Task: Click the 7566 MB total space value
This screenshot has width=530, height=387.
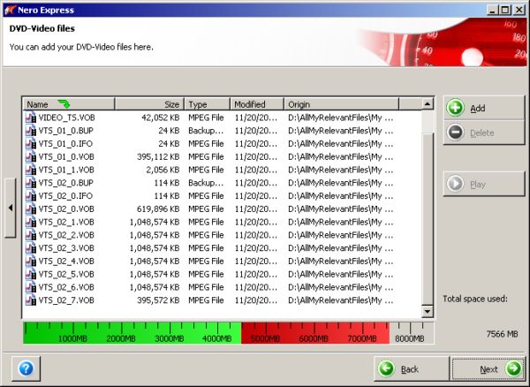Action: pyautogui.click(x=502, y=334)
